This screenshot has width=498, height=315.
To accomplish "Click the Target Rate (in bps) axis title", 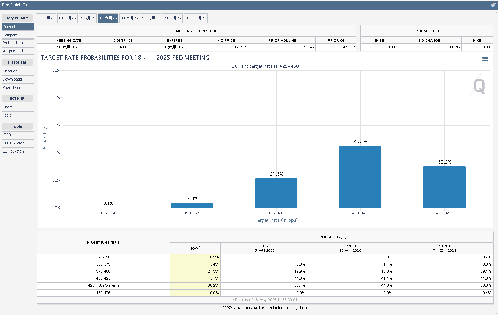I will point(276,220).
